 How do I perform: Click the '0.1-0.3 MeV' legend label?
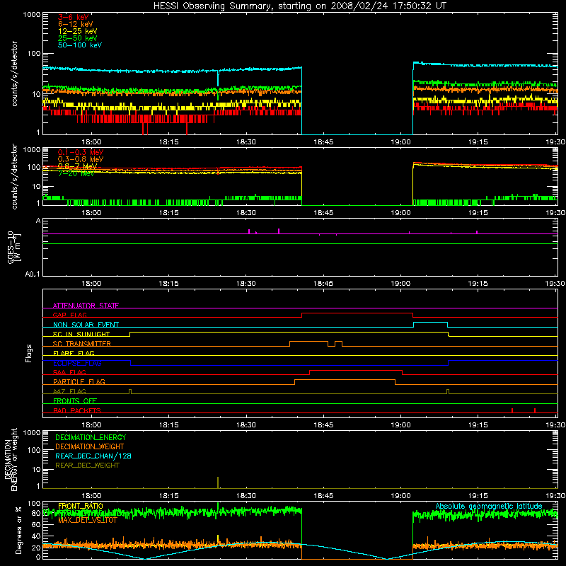click(x=81, y=152)
